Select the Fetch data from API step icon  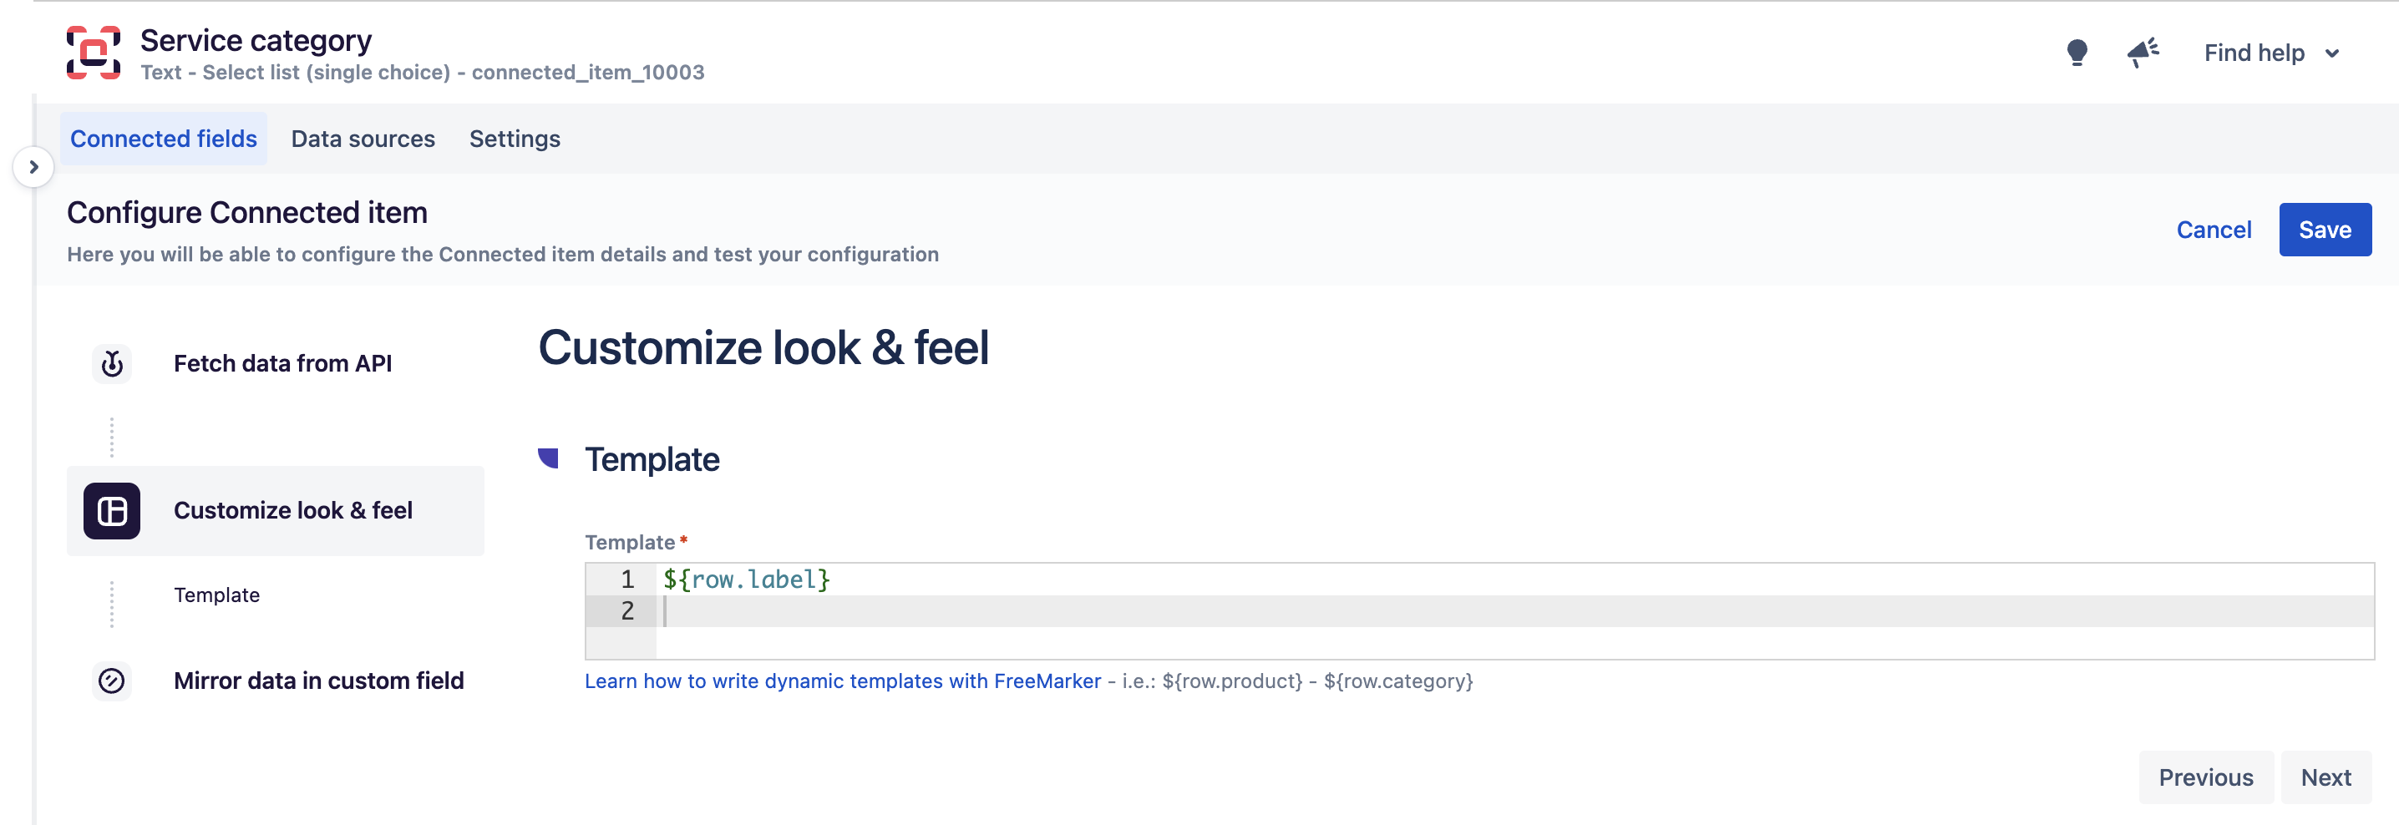click(x=112, y=363)
